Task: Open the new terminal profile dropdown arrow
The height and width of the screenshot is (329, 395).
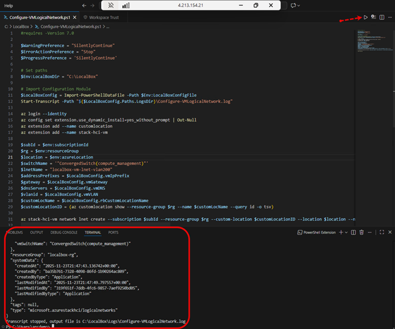Action: pos(346,232)
